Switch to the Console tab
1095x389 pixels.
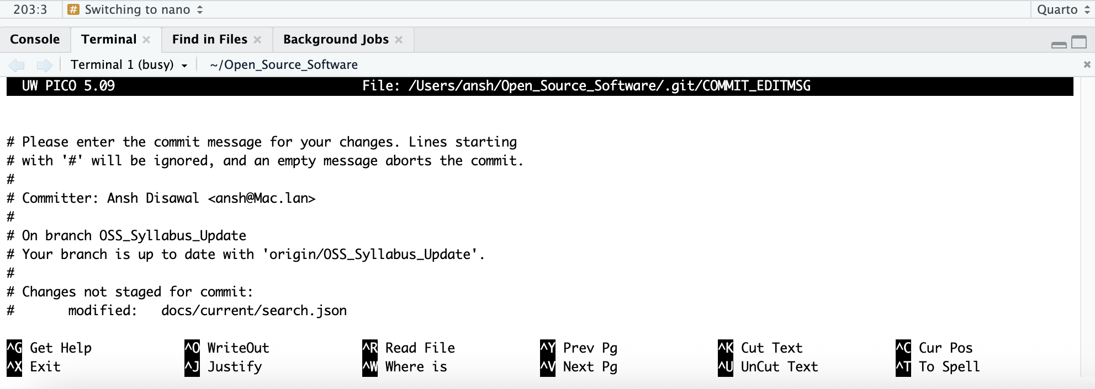[x=35, y=40]
